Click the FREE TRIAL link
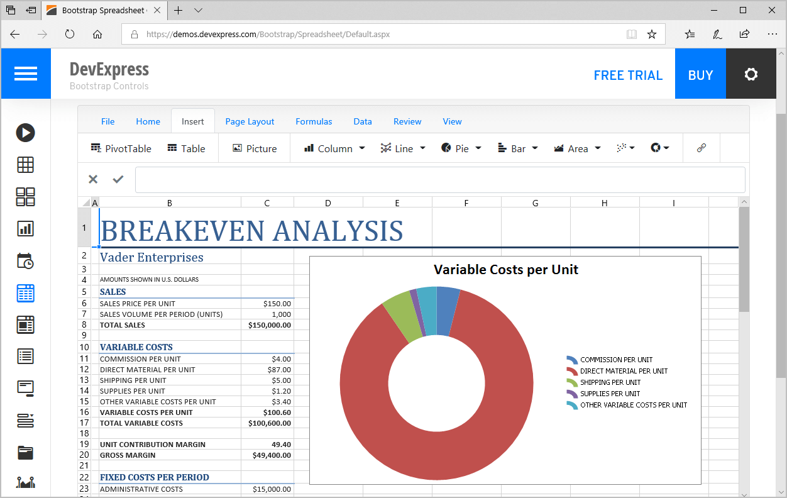Image resolution: width=787 pixels, height=498 pixels. point(628,75)
